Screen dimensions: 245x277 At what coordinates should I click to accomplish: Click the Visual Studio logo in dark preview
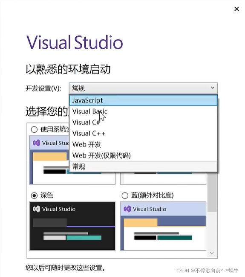pos(37,209)
